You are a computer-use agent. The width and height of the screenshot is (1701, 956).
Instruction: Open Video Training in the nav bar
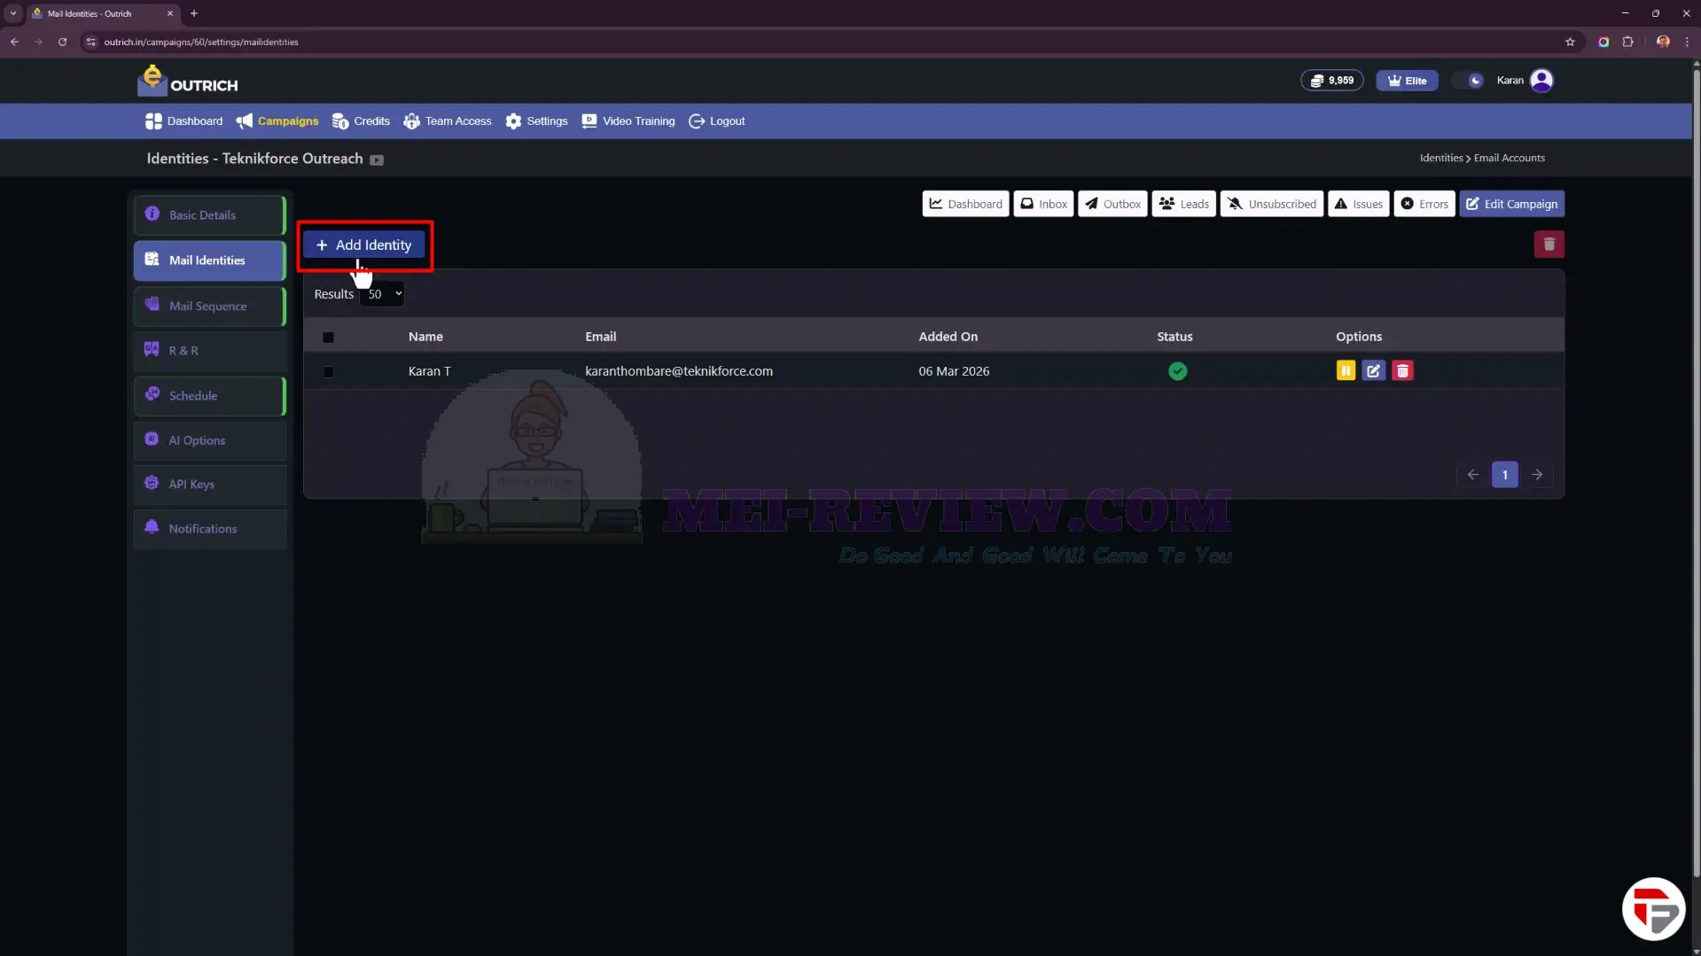(x=628, y=121)
